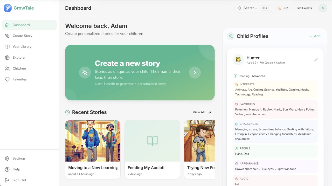
Task: Edit Hunter's profile via the pencil icon
Action: (316, 59)
